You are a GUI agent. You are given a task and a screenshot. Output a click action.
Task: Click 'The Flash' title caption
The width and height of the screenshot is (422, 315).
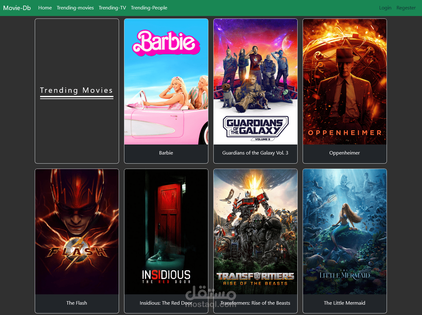coord(77,303)
